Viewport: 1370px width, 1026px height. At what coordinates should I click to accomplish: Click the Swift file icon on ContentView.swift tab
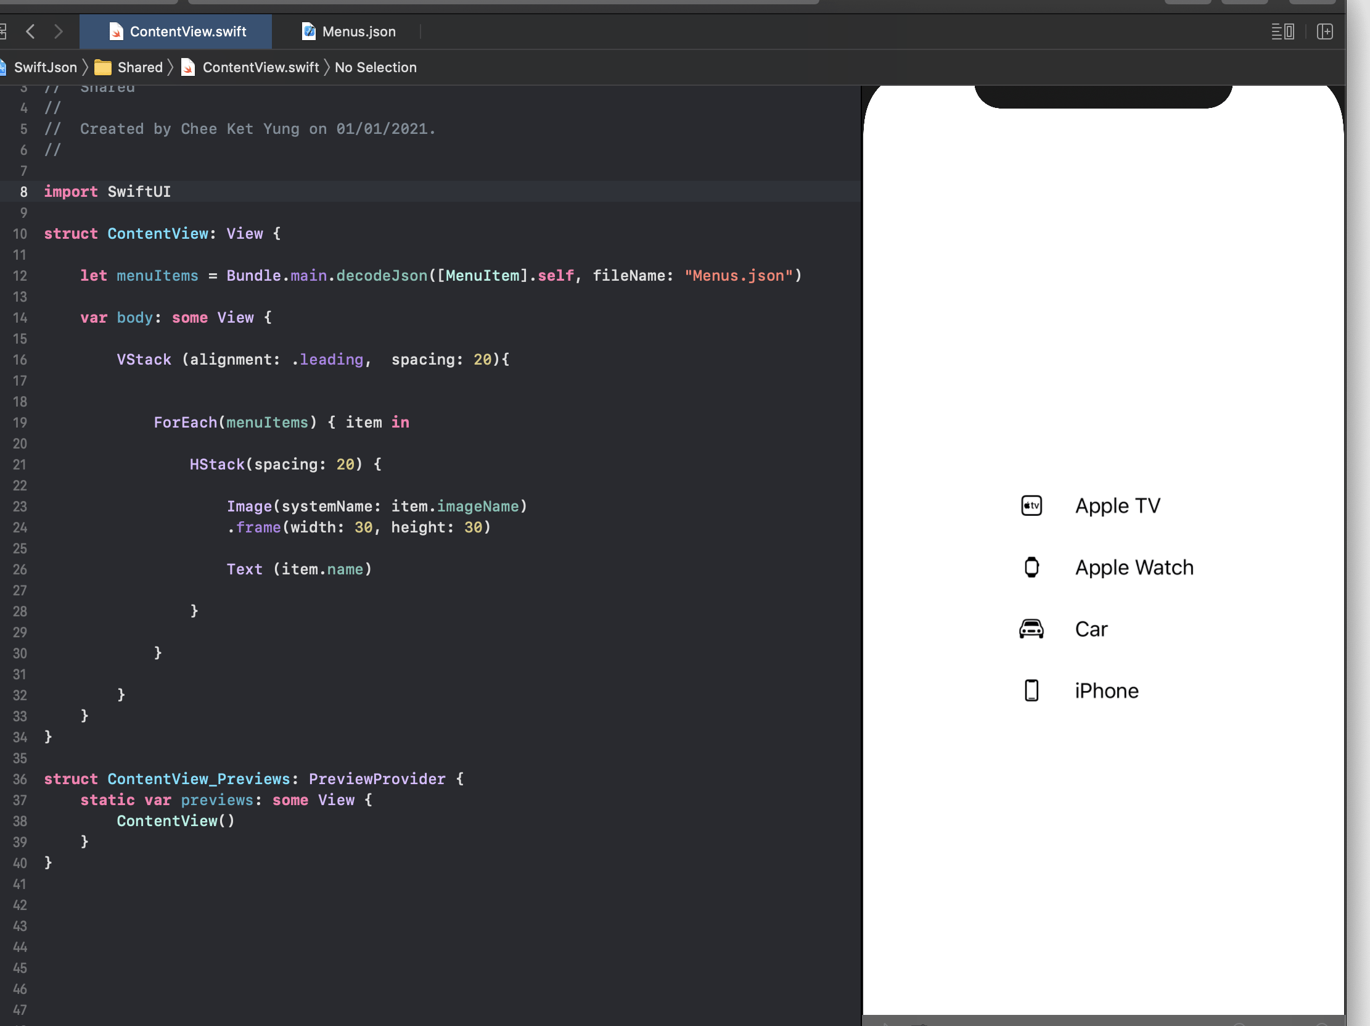pos(116,31)
